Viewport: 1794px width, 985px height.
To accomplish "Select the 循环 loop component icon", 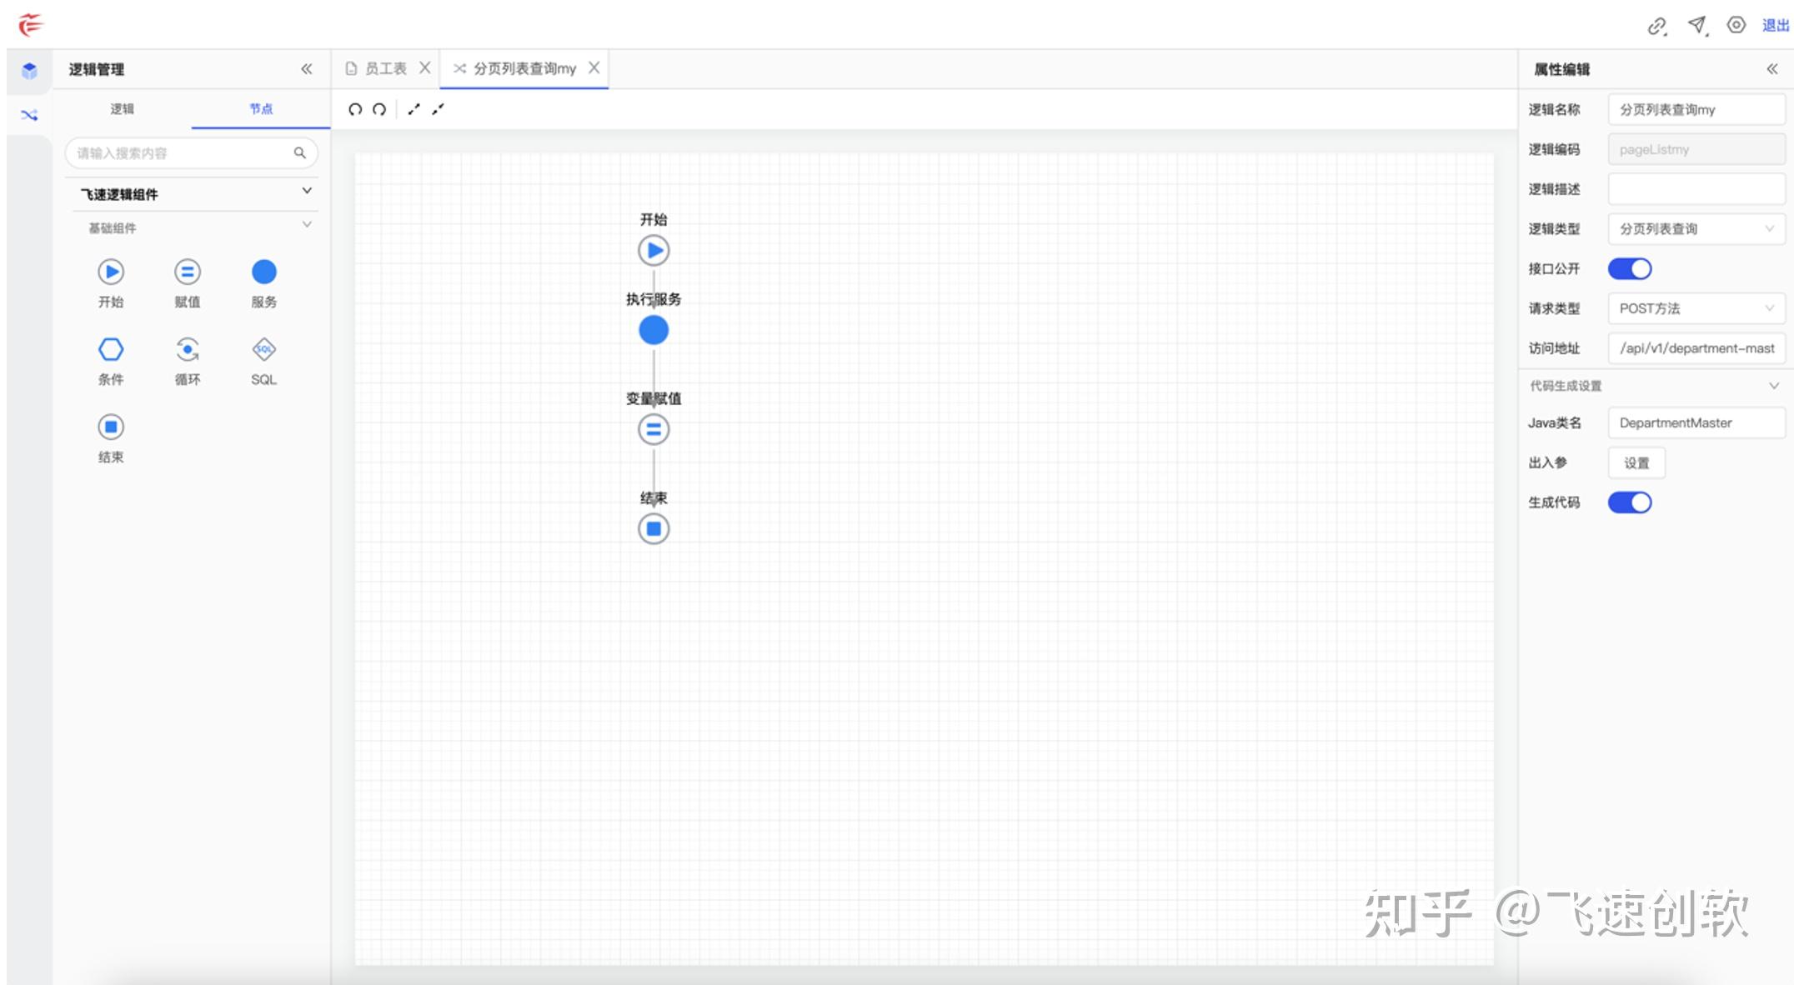I will point(188,349).
